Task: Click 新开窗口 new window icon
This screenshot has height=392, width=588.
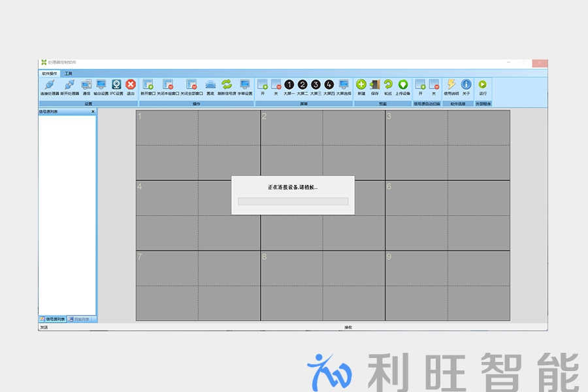Action: [148, 85]
